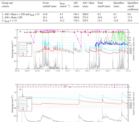Click "Runoff" legend entry in chart (b)
This screenshot has height=122, width=139.
29,98
